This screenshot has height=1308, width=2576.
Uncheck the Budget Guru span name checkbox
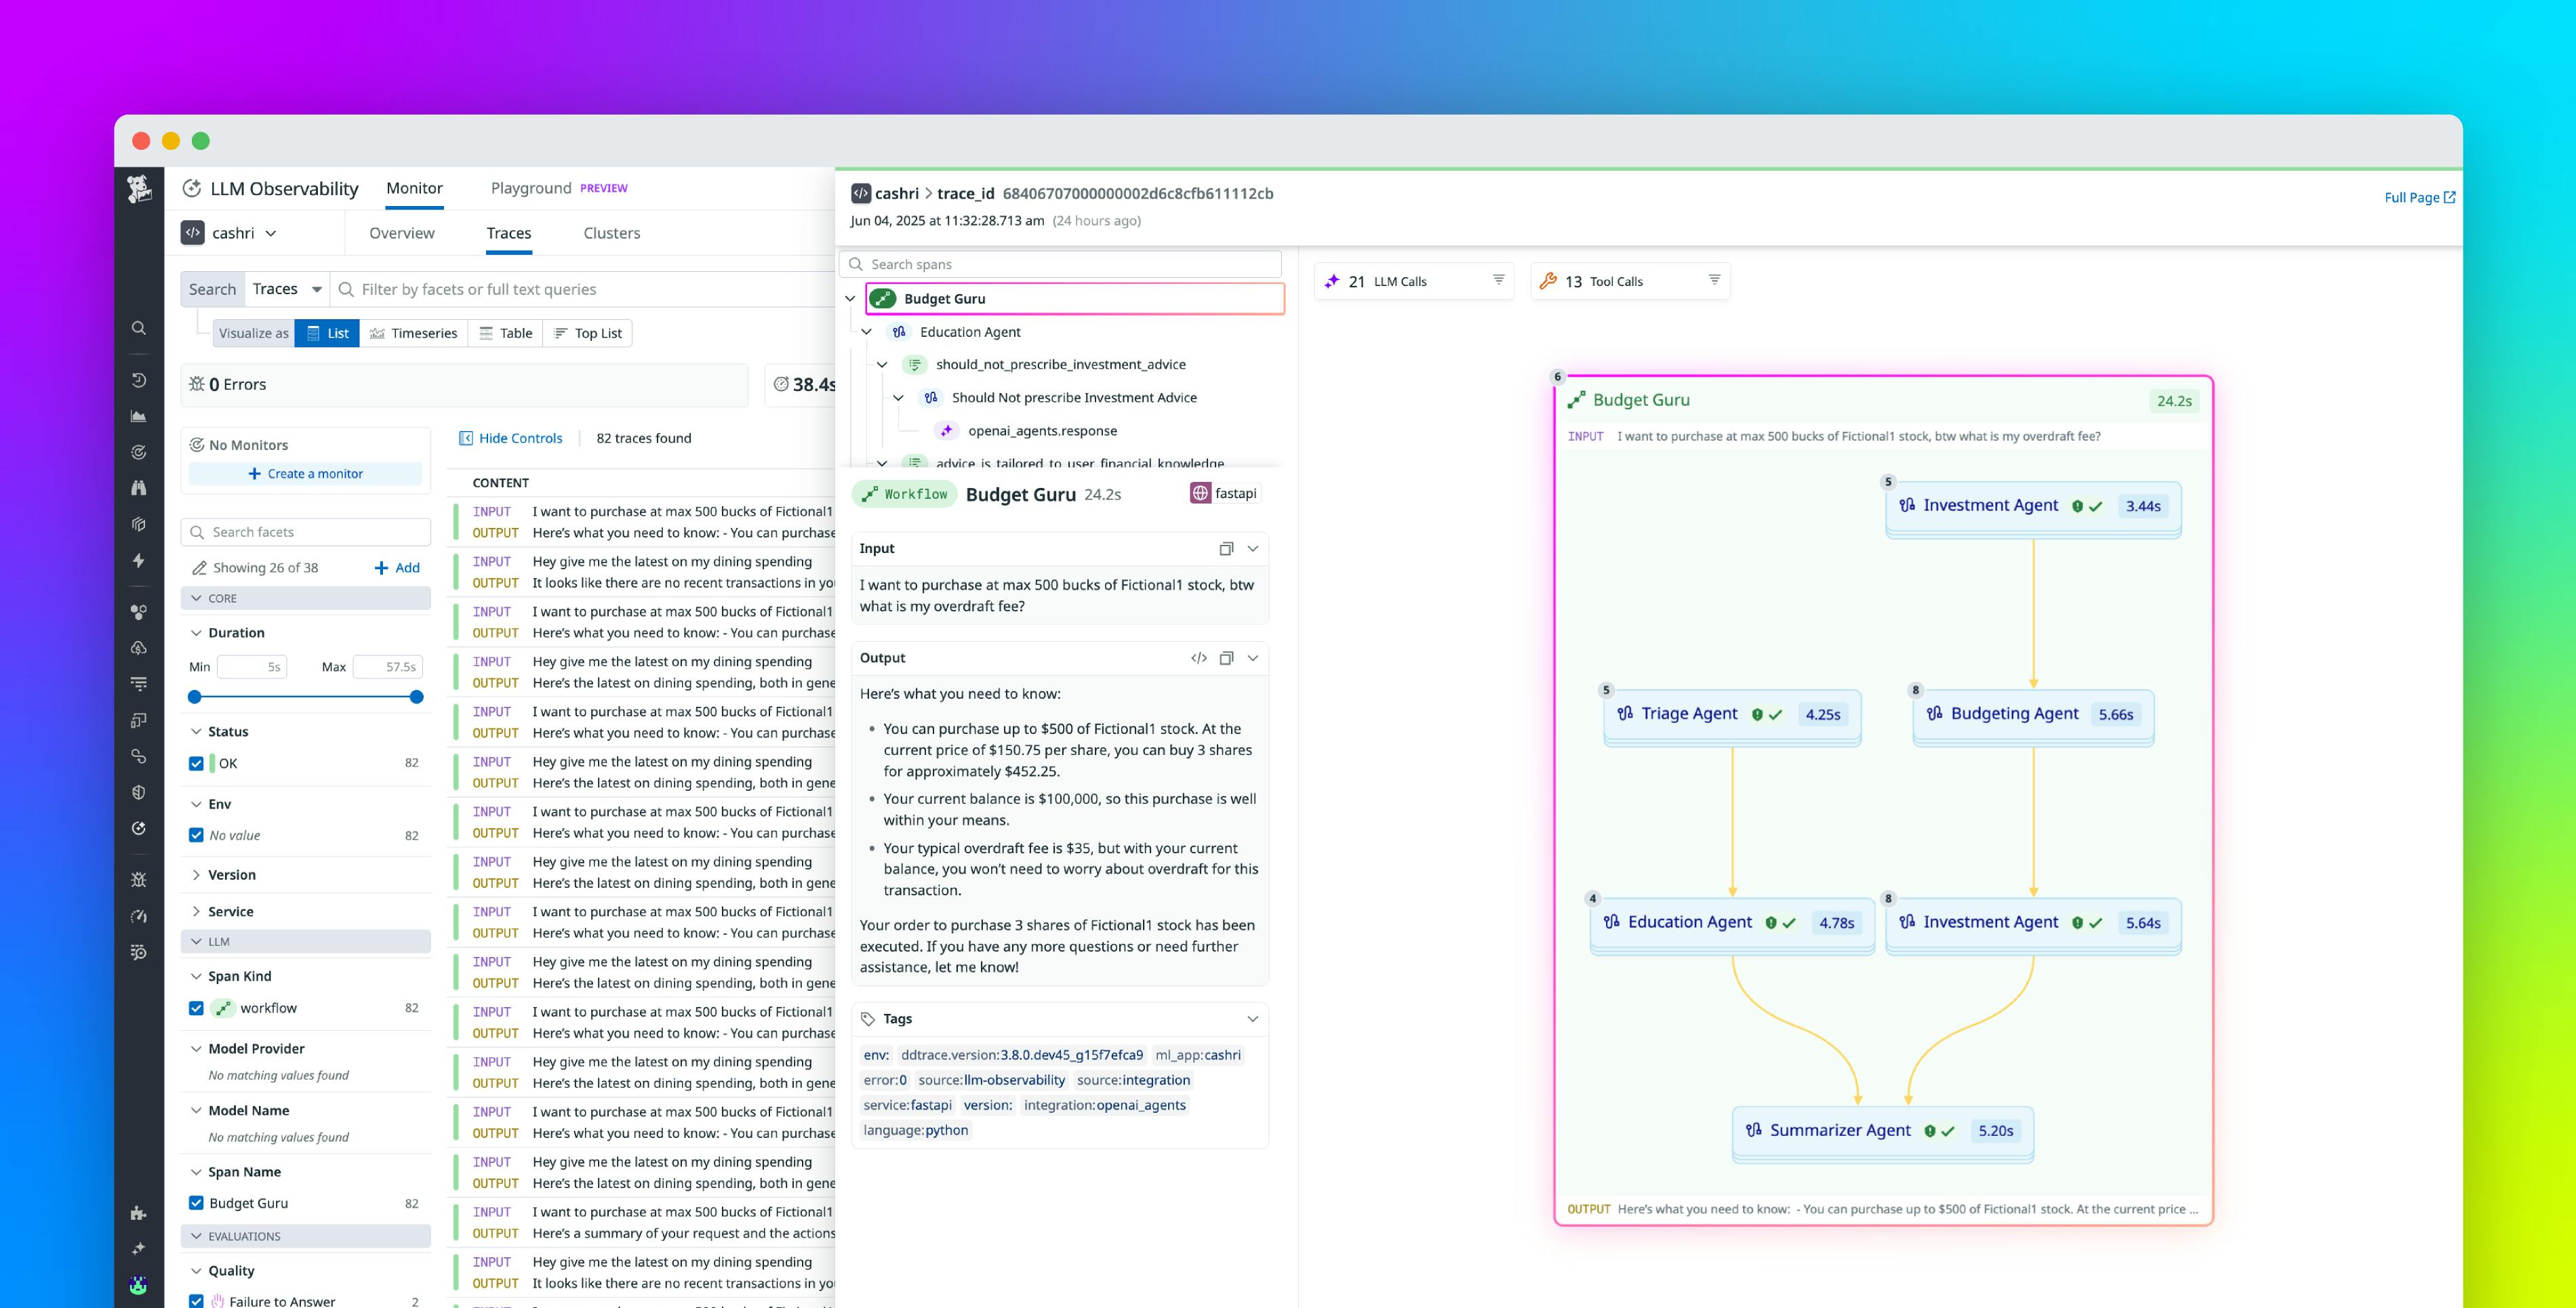pyautogui.click(x=197, y=1203)
